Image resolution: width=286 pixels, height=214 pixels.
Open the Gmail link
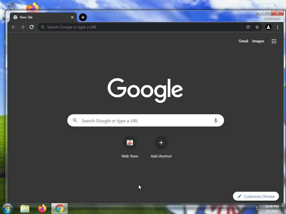click(x=243, y=41)
